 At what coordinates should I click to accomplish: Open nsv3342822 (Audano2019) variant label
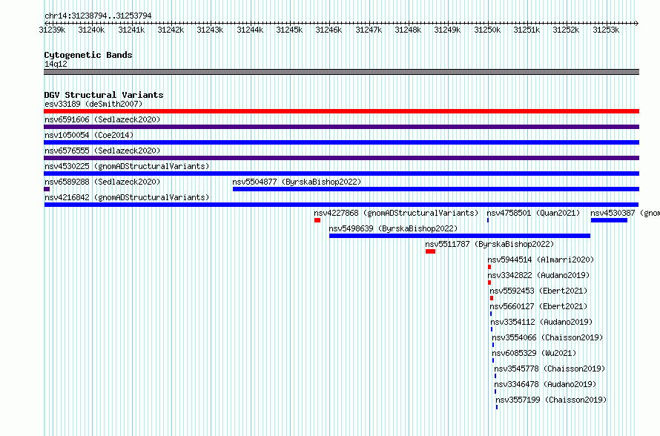tap(539, 275)
